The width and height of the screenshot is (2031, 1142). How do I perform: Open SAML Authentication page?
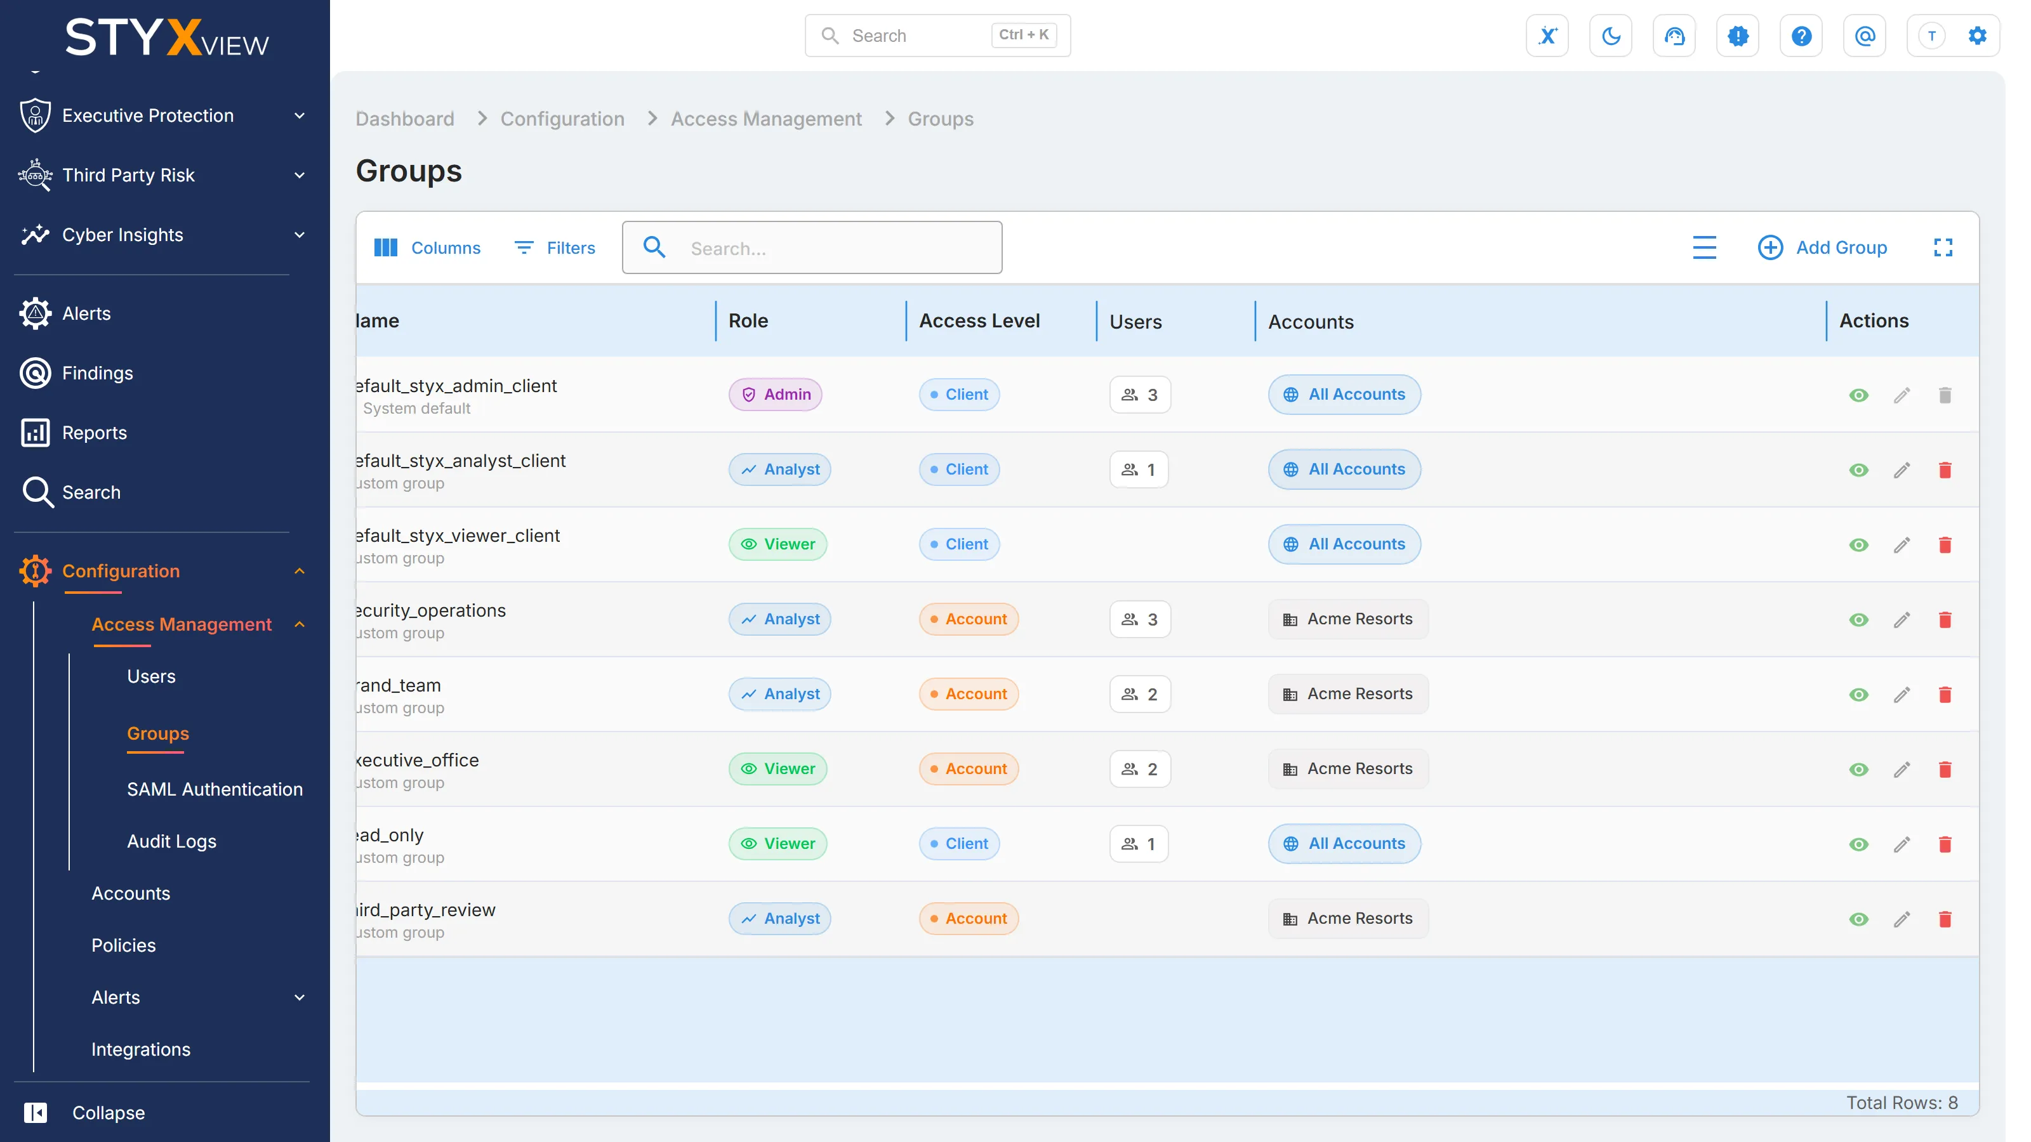click(215, 789)
